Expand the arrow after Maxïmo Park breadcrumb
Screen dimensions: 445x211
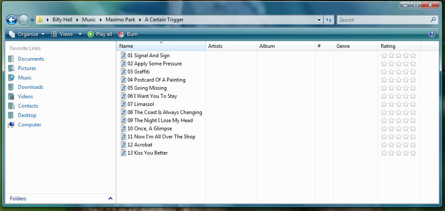[140, 20]
